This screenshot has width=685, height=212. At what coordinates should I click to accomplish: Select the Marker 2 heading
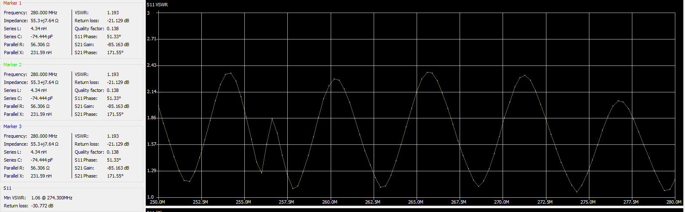pos(12,65)
